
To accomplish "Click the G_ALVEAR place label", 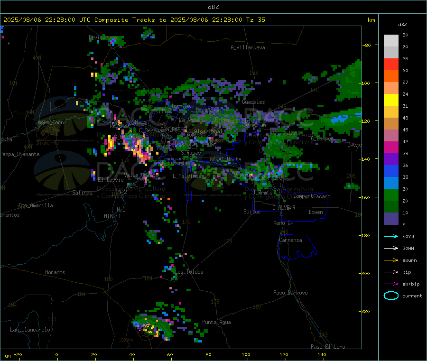I will 284,208.
